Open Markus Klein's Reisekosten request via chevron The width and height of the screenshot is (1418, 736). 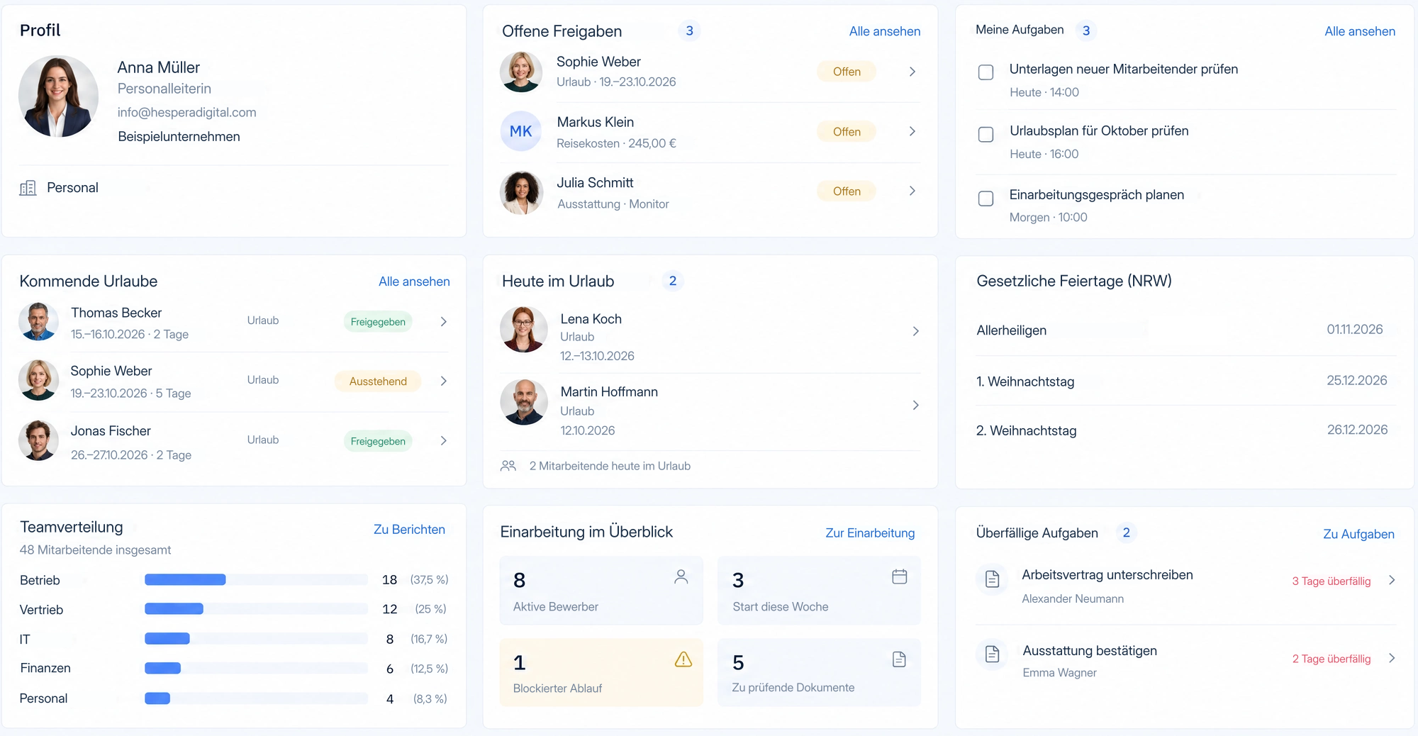click(912, 131)
